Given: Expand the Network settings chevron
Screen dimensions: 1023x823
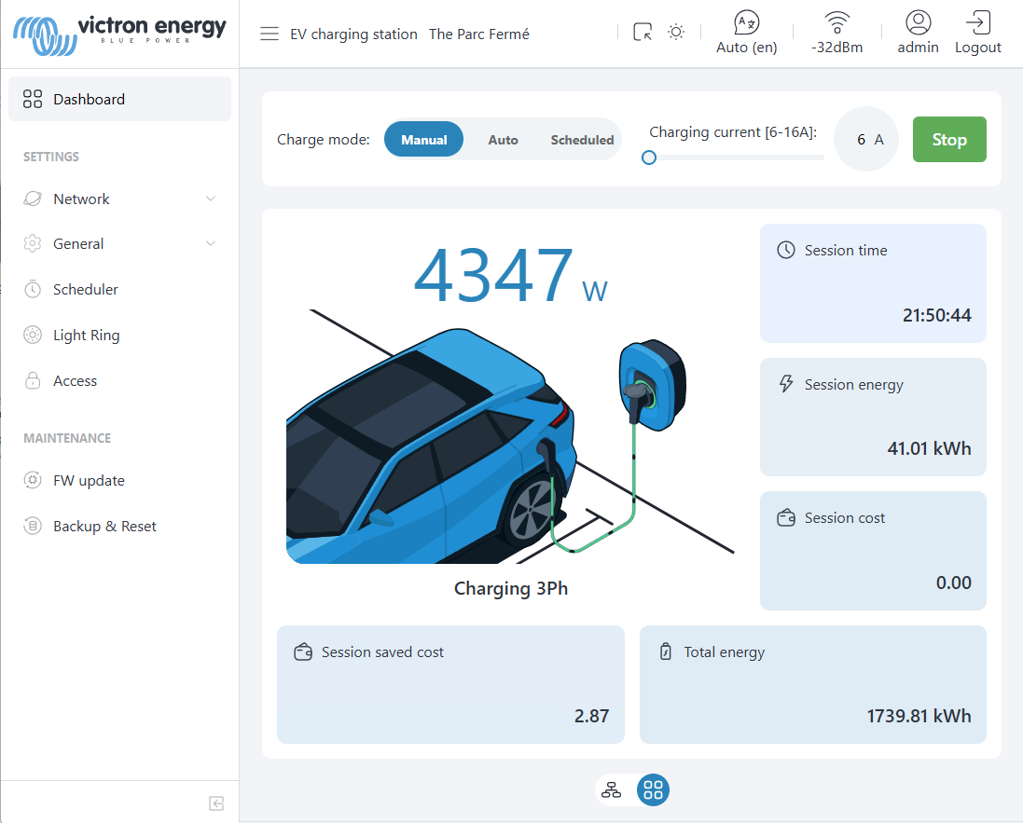Looking at the screenshot, I should (x=211, y=199).
